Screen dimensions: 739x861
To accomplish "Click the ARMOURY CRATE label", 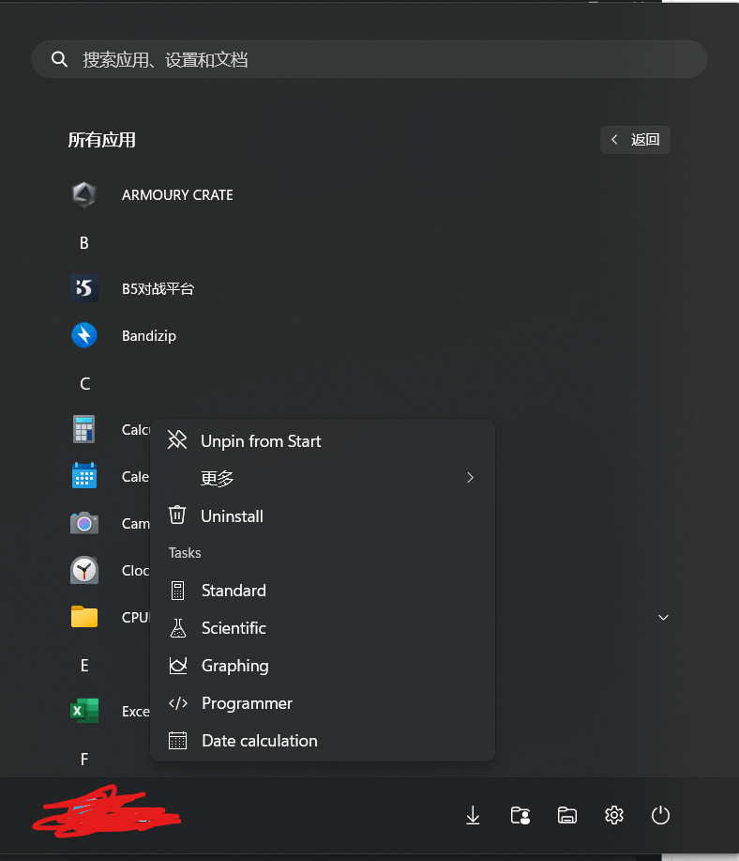I will coord(177,195).
